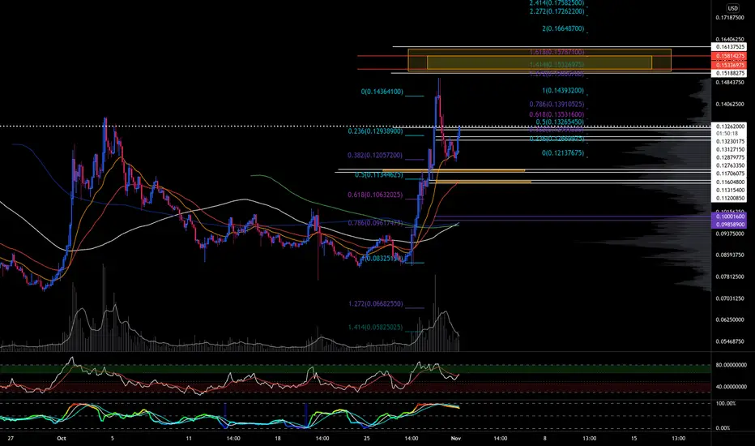The width and height of the screenshot is (755, 446).
Task: Click the 0.15188275 white price label
Action: (x=729, y=73)
